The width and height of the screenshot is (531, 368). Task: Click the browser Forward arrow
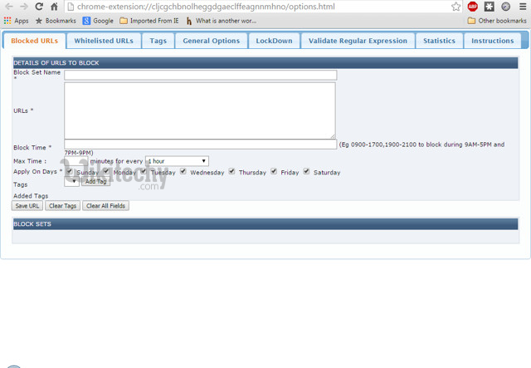click(x=23, y=7)
